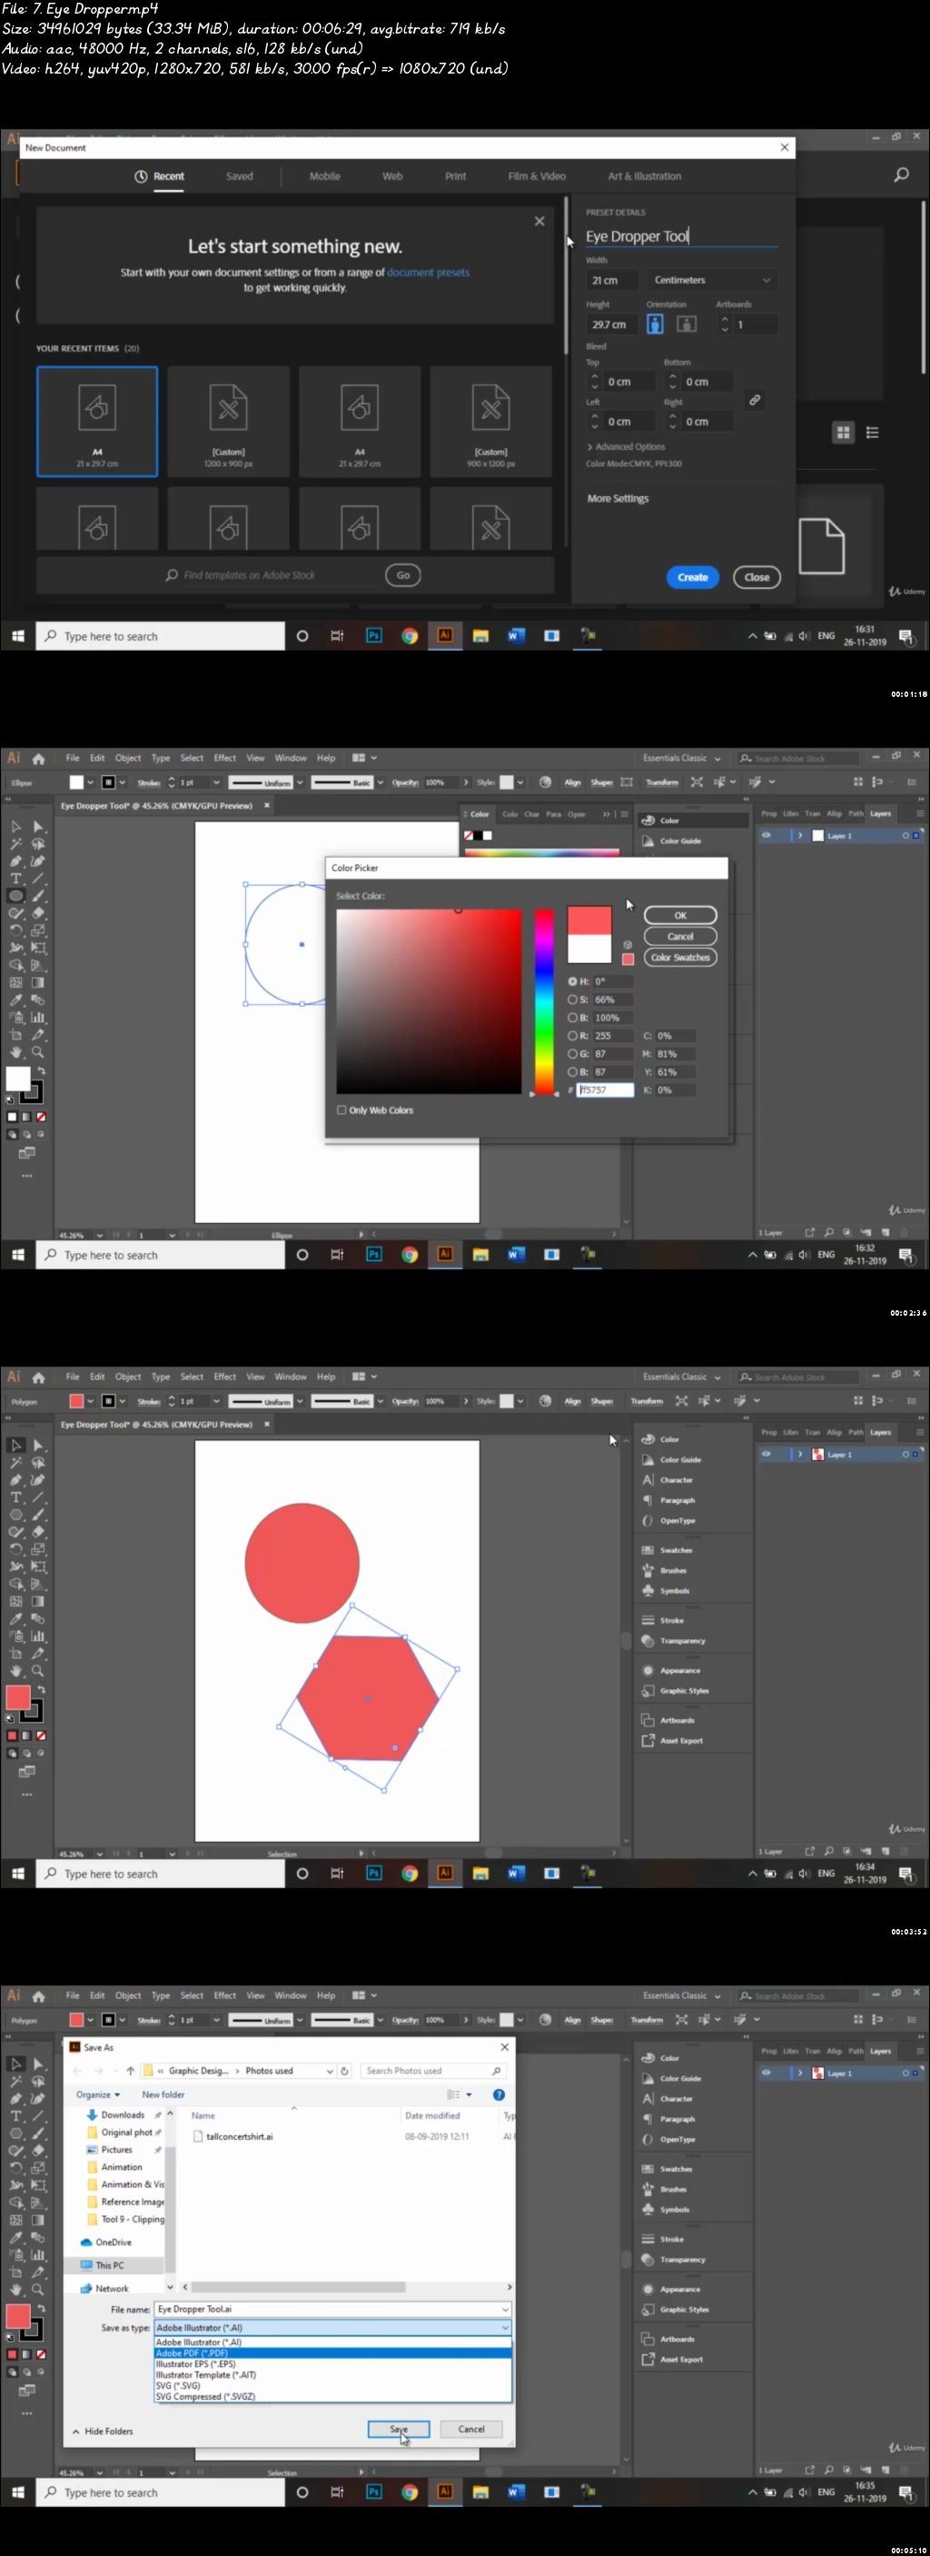
Task: Open the Brushes panel in hexagon screenshot
Action: (x=666, y=1571)
